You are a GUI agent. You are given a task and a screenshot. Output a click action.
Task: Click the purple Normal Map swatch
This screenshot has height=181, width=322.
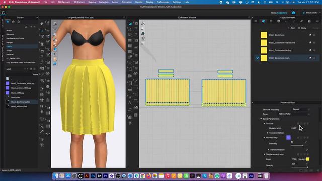pyautogui.click(x=288, y=137)
